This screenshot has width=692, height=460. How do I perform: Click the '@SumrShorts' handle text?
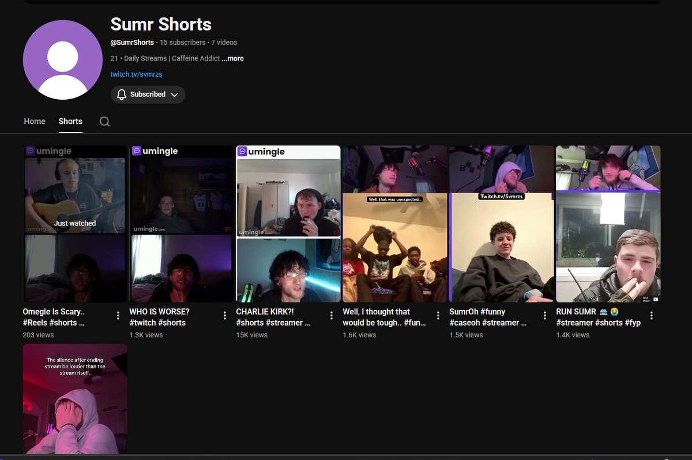[132, 43]
